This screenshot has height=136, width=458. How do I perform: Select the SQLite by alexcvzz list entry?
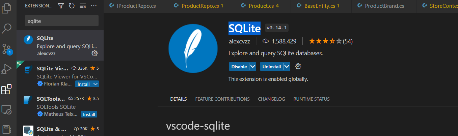click(x=60, y=45)
